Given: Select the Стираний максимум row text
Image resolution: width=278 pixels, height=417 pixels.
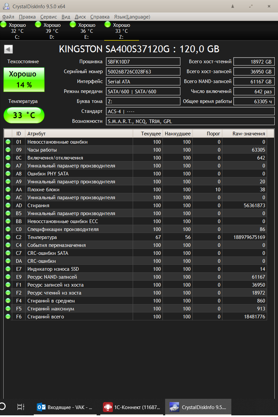Looking at the screenshot, I should tap(51, 309).
